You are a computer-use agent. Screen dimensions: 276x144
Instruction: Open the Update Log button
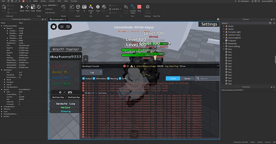66,104
